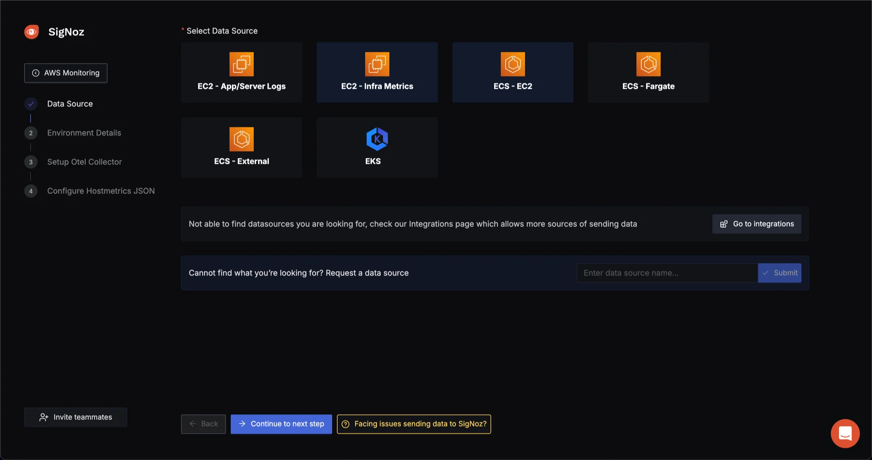Image resolution: width=872 pixels, height=460 pixels.
Task: Invite teammates from the sidebar
Action: (76, 417)
